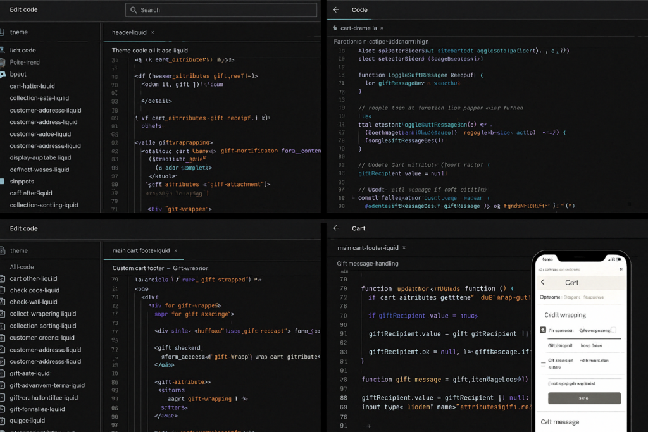The height and width of the screenshot is (432, 648).
Task: Switch to the "header-liquid" tab
Action: 129,32
